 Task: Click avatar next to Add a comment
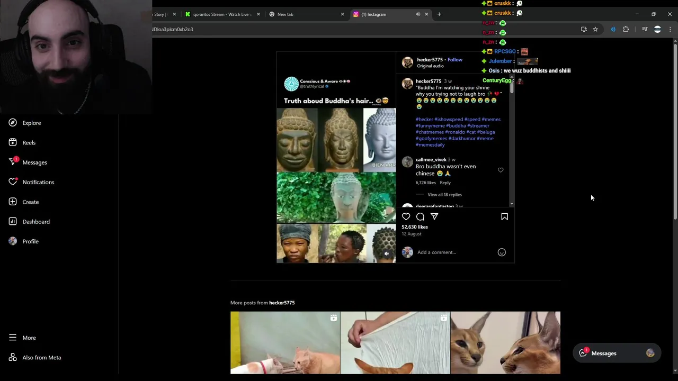[x=407, y=252]
